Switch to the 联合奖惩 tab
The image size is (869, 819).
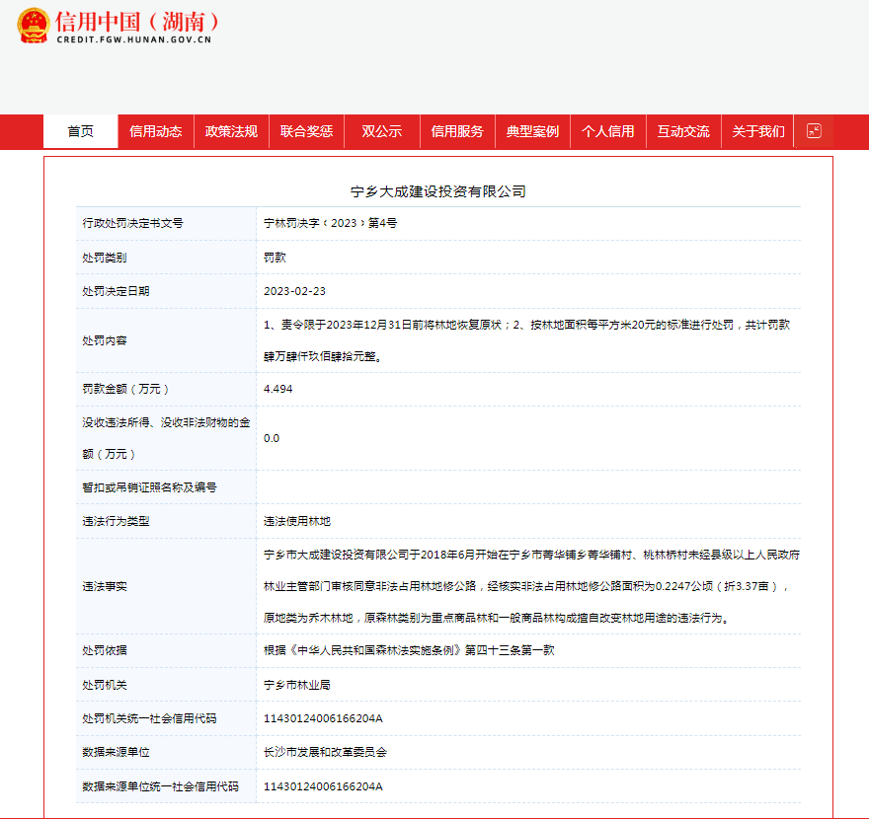(x=306, y=130)
